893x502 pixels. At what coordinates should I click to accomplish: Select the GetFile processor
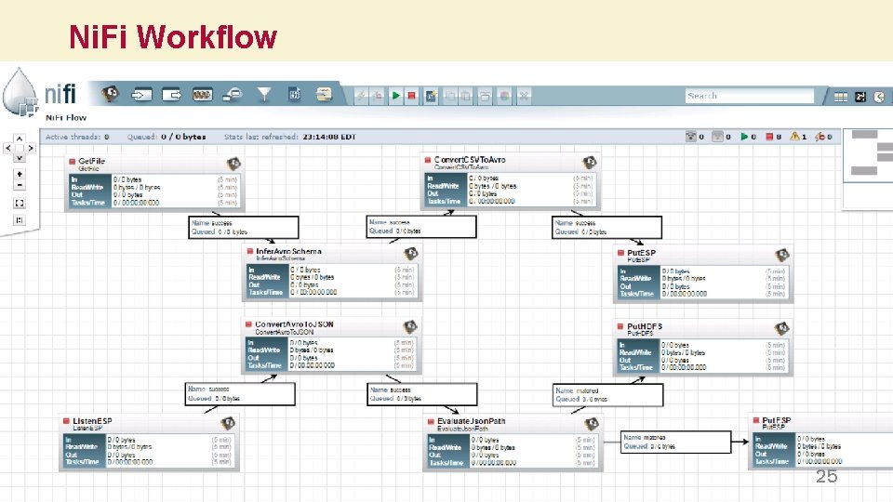[x=153, y=183]
